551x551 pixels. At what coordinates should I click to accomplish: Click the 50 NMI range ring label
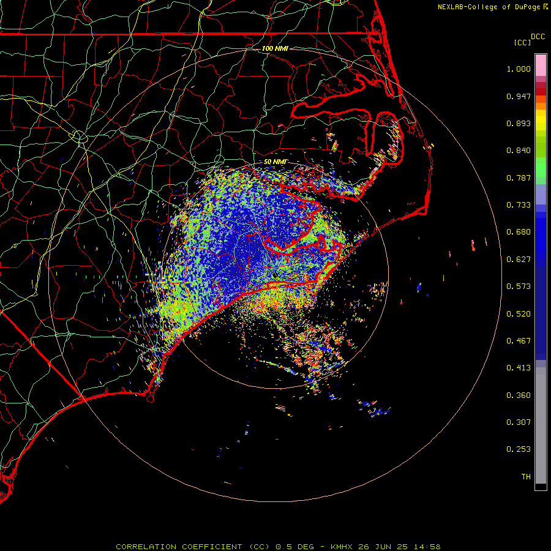(275, 162)
